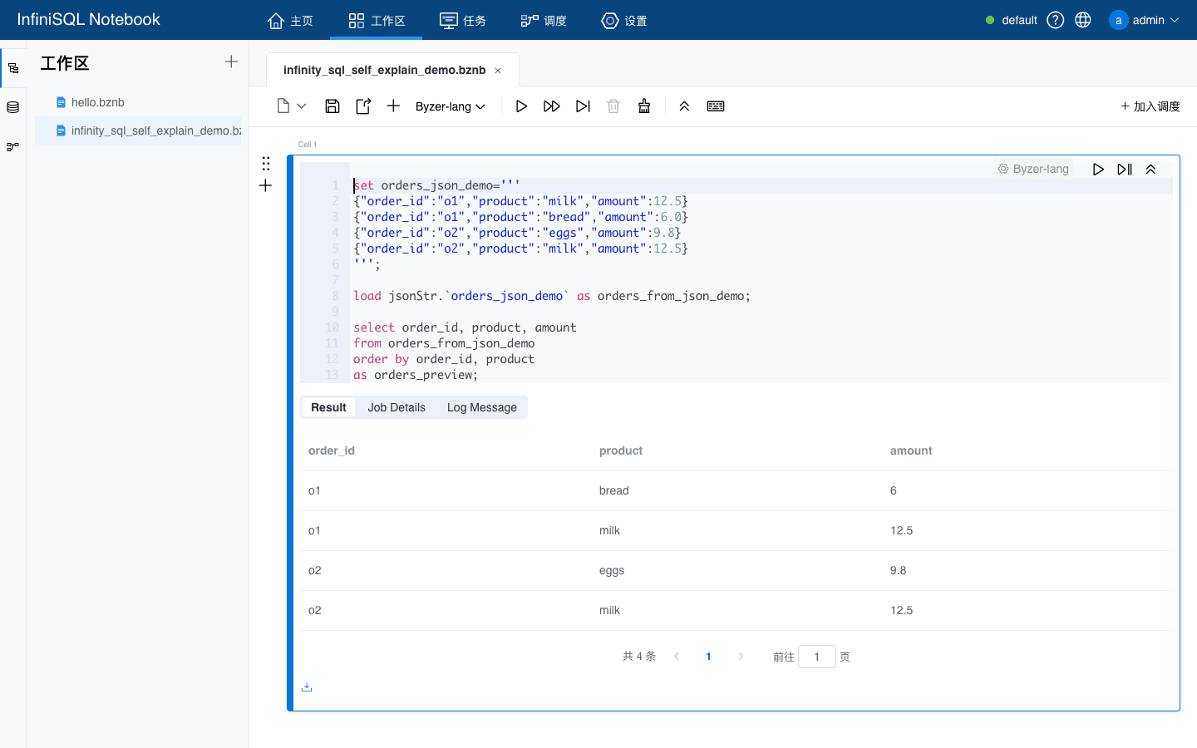This screenshot has width=1197, height=748.
Task: Click the product column header
Action: pos(621,450)
